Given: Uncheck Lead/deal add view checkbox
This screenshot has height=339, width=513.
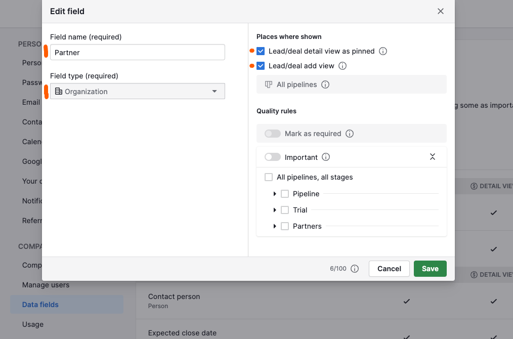Looking at the screenshot, I should 261,66.
